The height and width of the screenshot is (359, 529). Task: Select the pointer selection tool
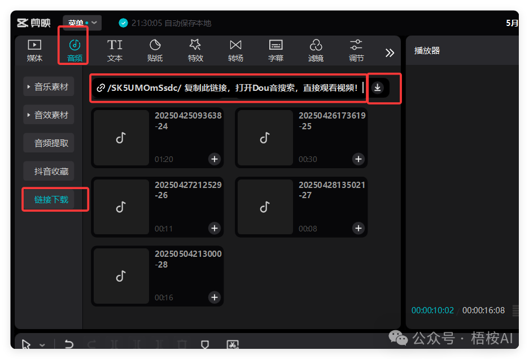coord(26,344)
